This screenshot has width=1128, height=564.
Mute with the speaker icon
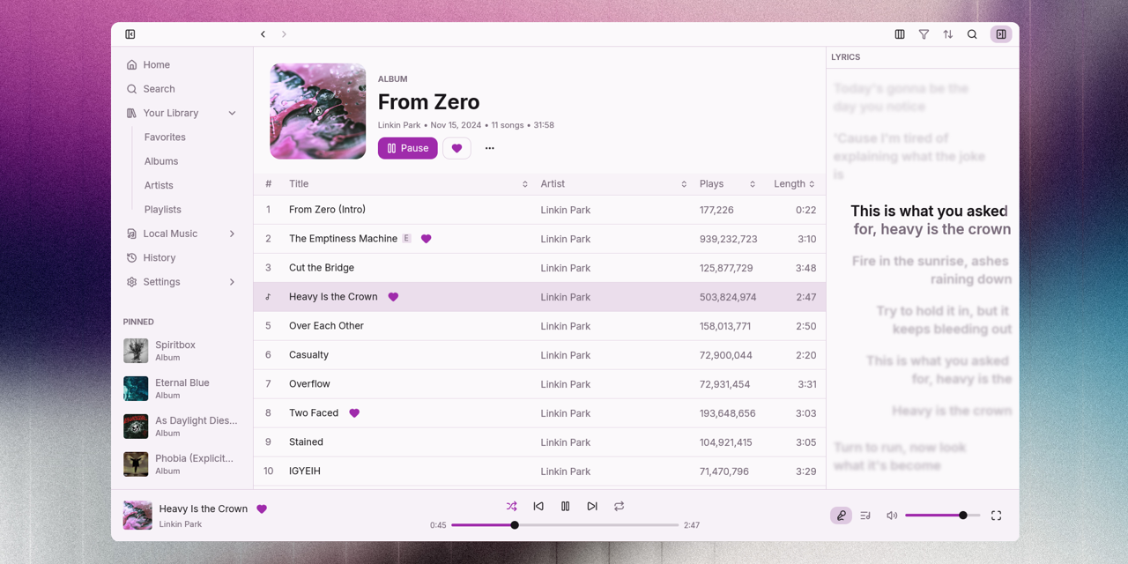[x=892, y=516]
